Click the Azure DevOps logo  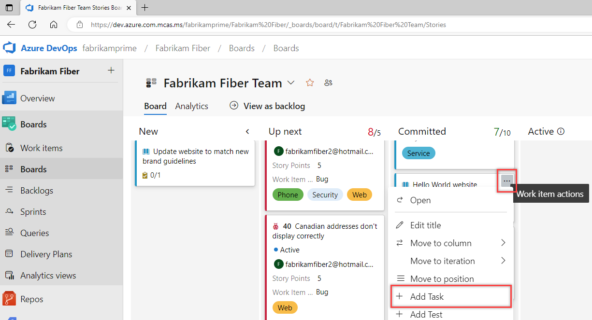click(10, 48)
